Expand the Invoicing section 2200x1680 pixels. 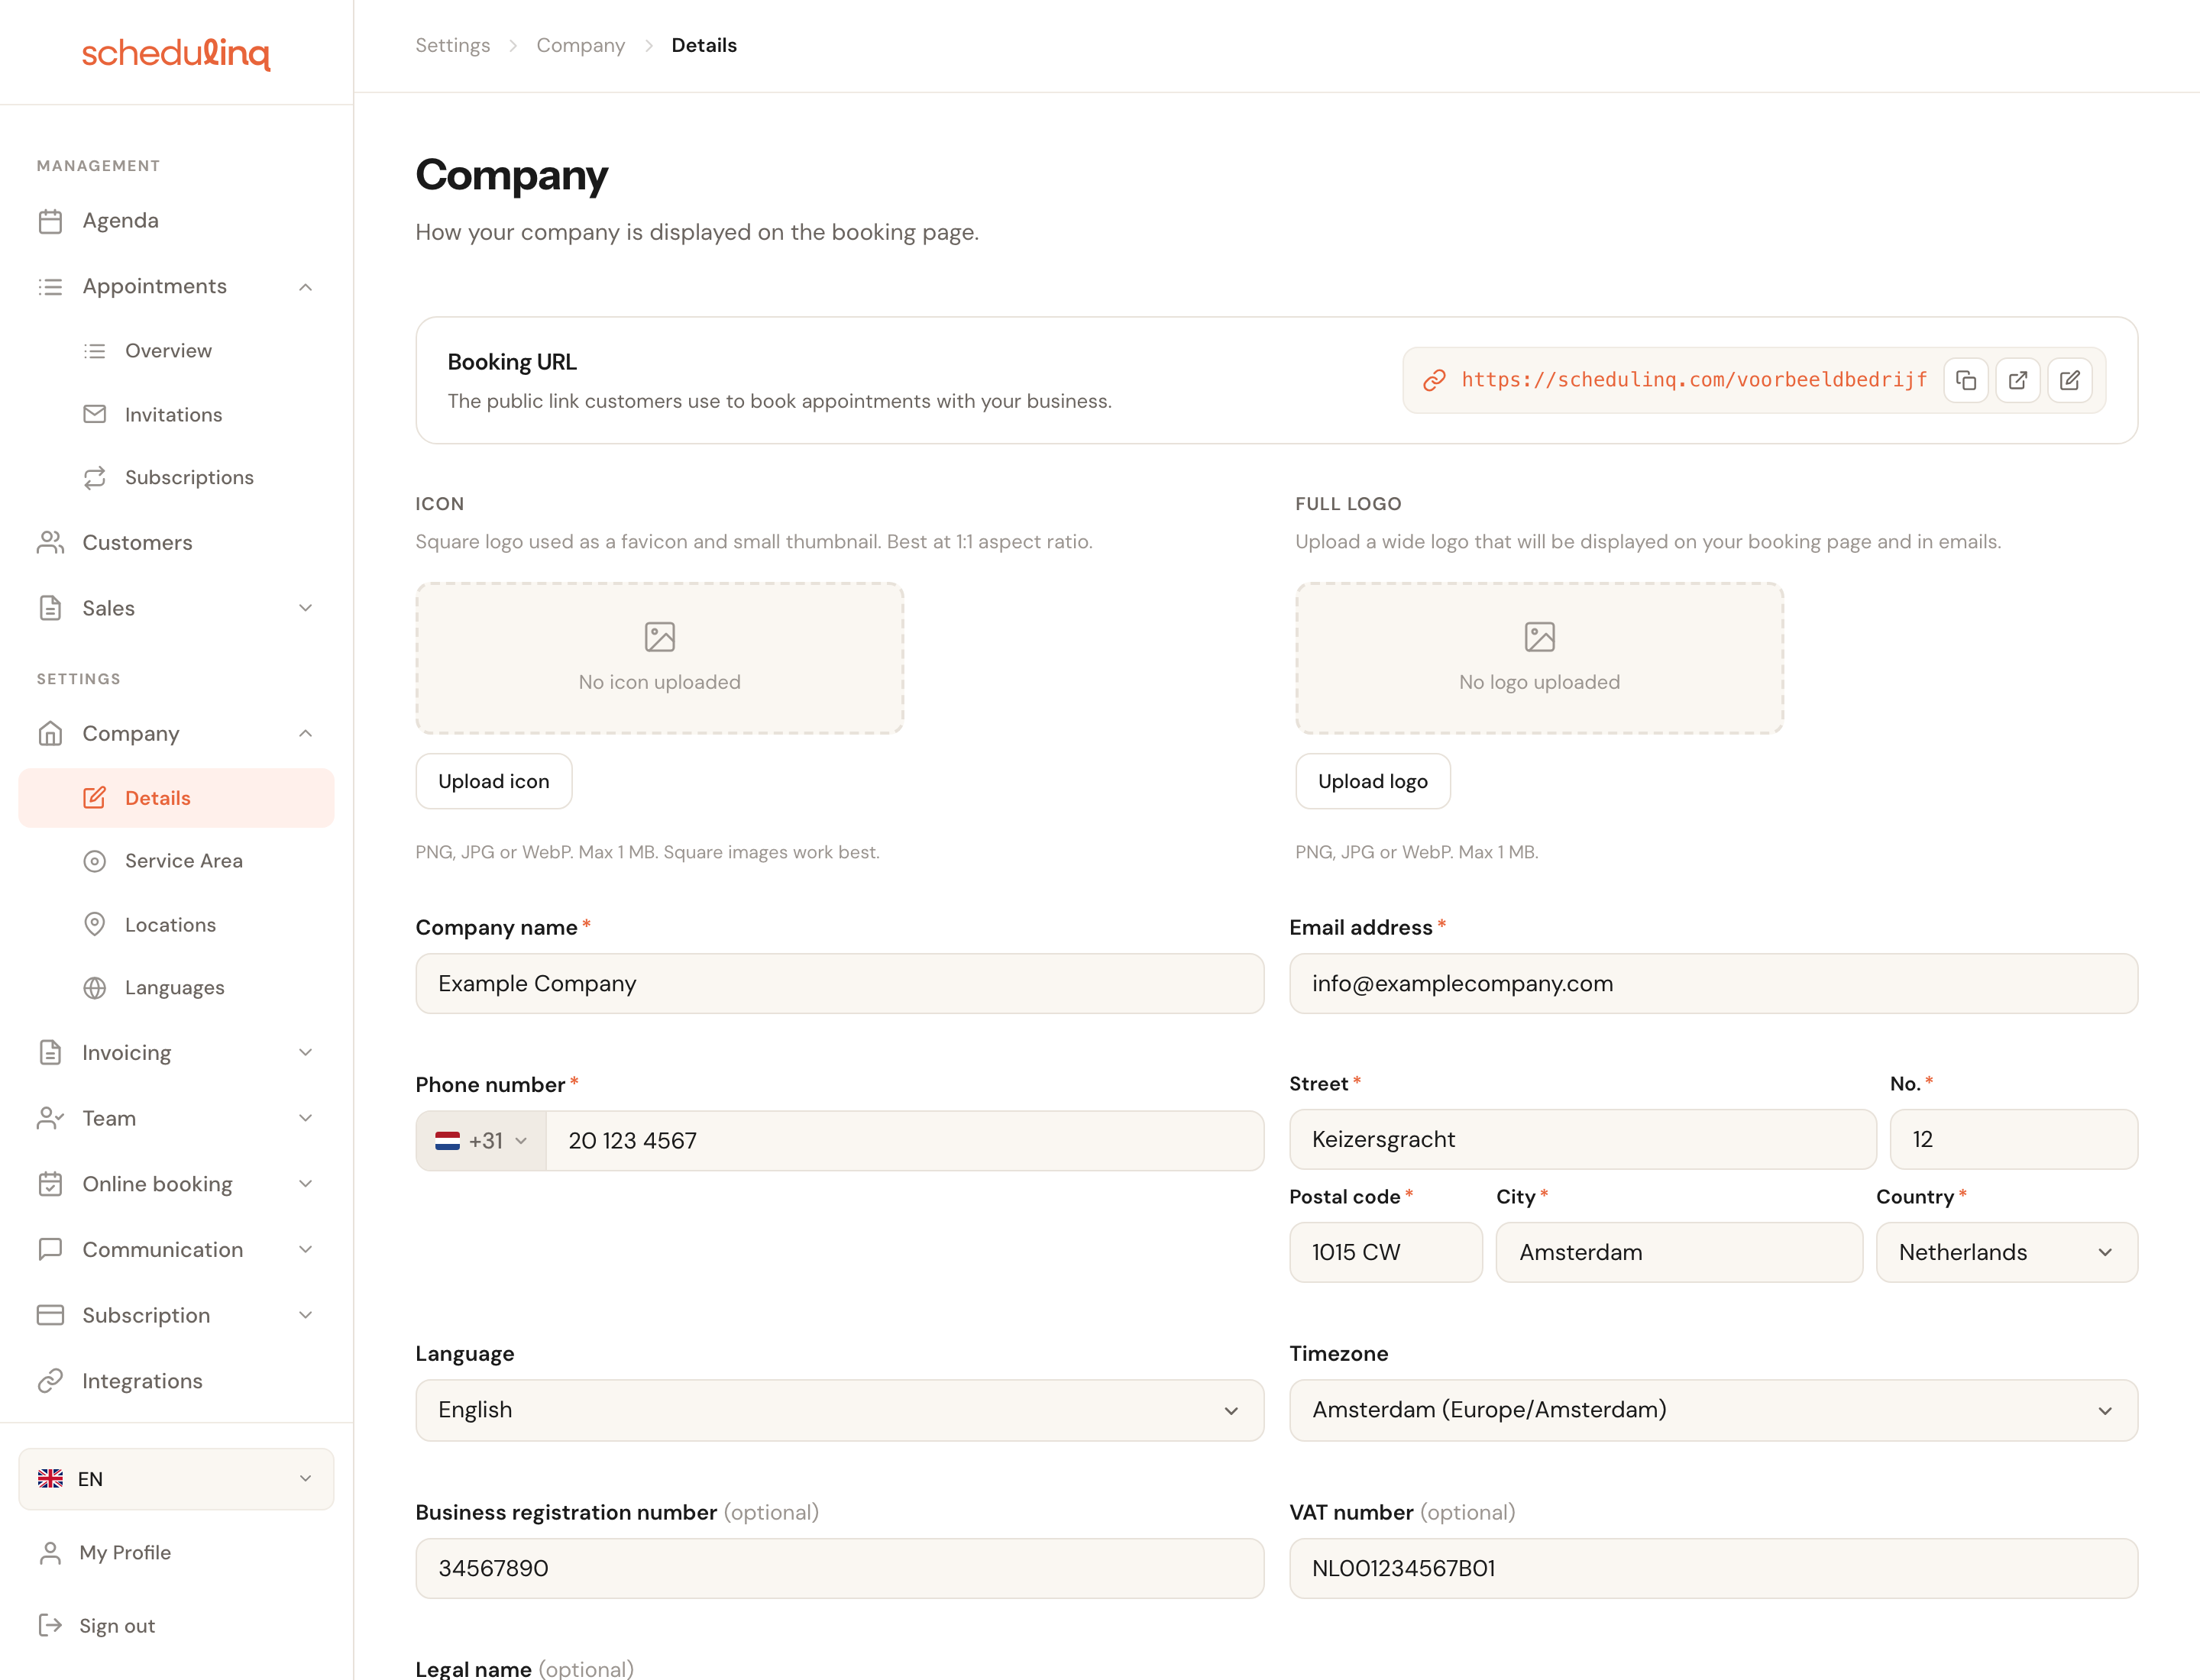click(305, 1052)
